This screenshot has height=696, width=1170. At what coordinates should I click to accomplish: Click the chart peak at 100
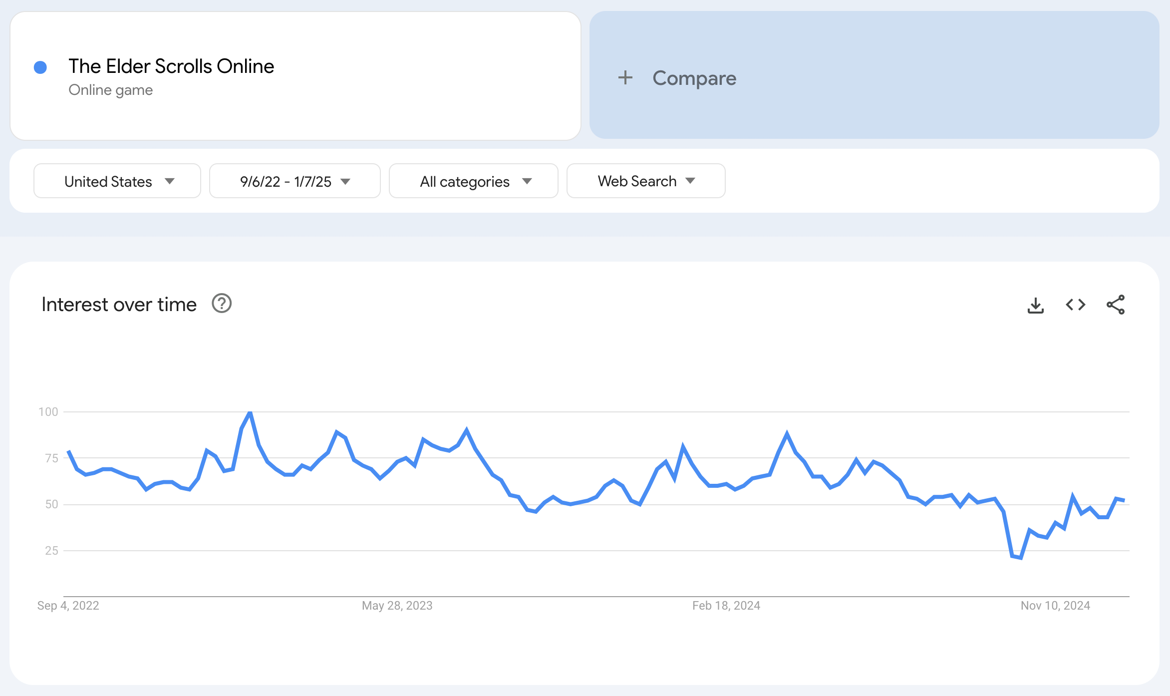point(250,412)
